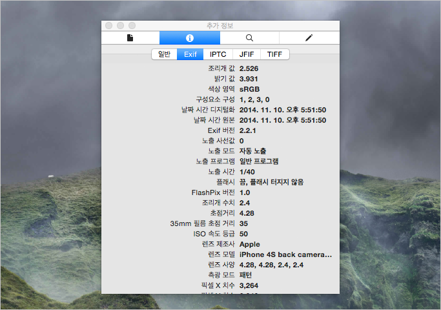The height and width of the screenshot is (310, 441).
Task: Switch to the TIFF tab
Action: click(275, 54)
